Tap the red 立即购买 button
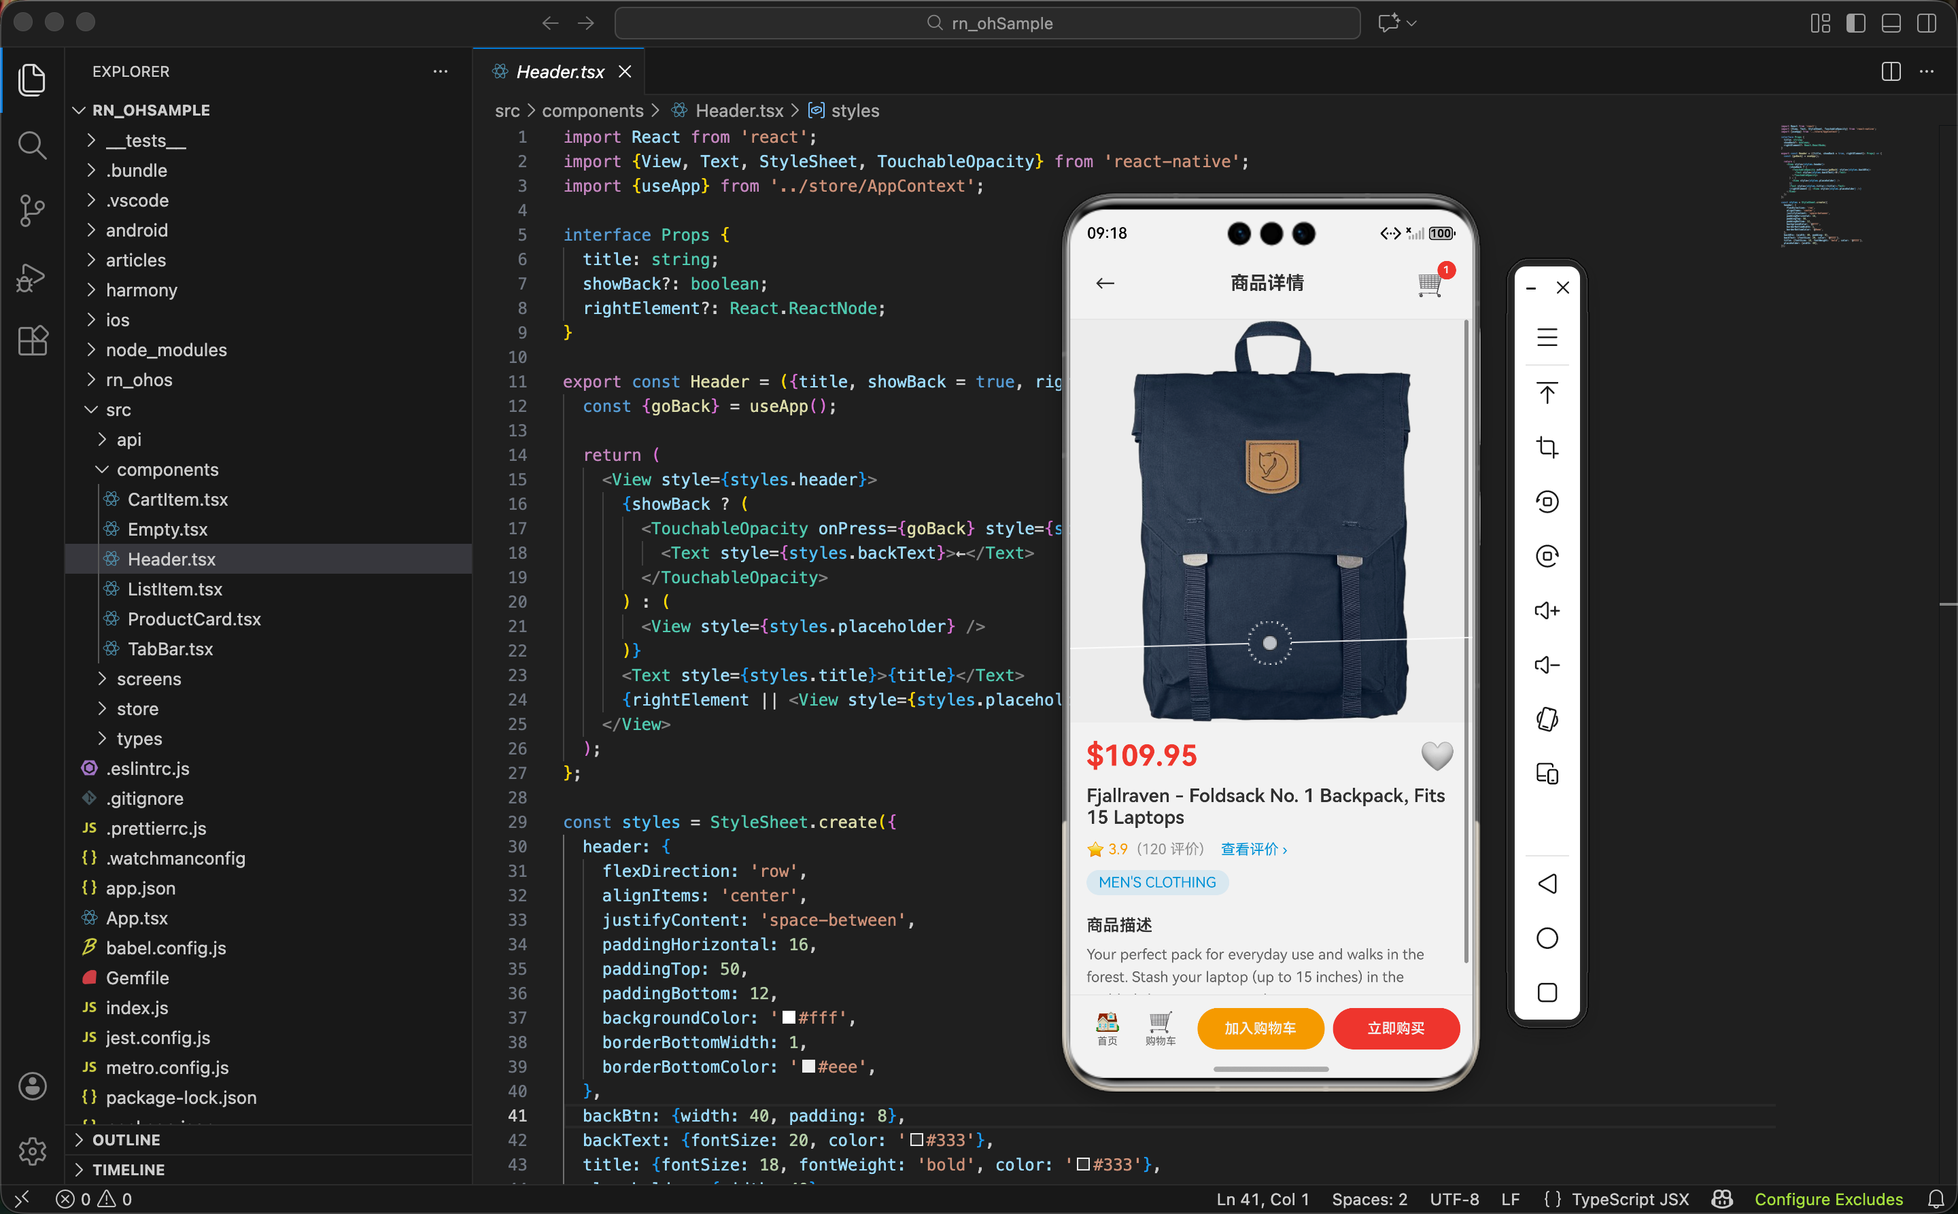This screenshot has height=1214, width=1958. point(1396,1028)
